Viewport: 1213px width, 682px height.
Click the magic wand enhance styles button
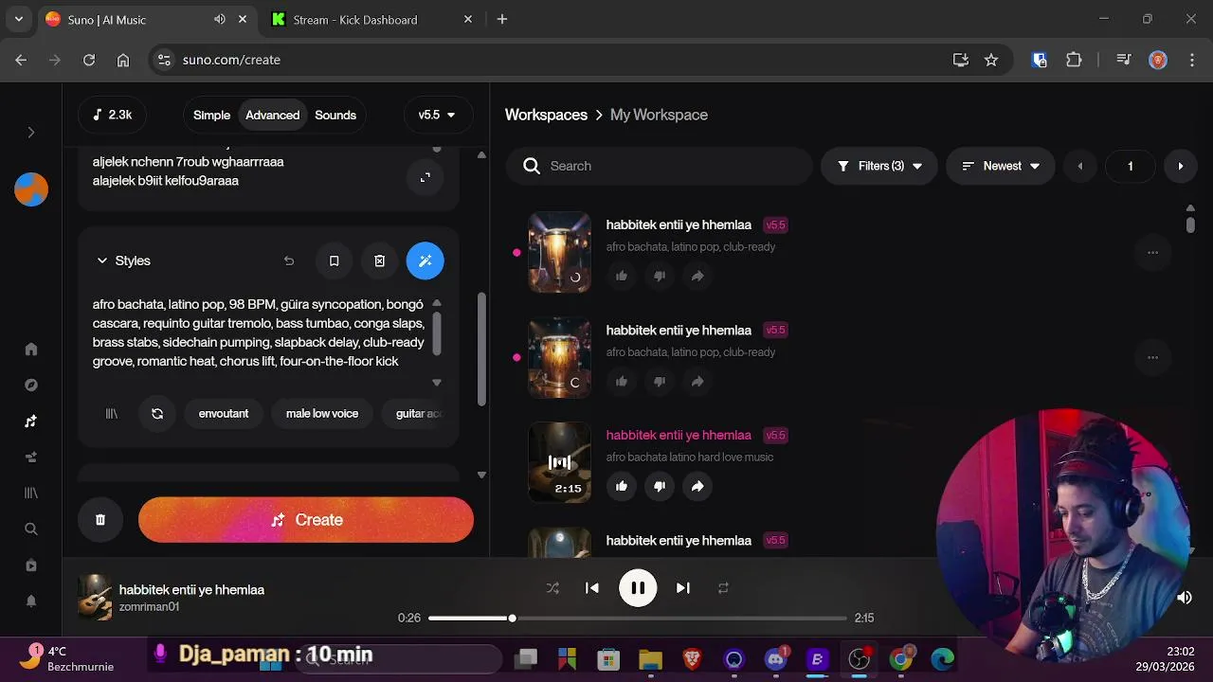425,260
